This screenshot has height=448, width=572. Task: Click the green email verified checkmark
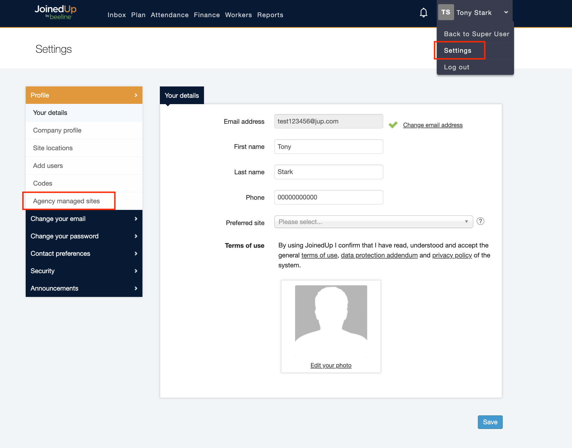point(393,125)
